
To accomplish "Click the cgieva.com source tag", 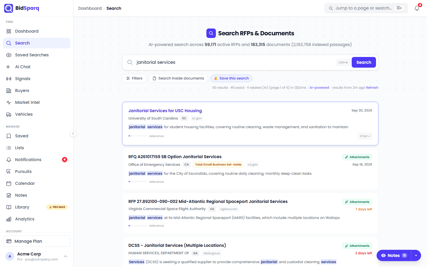I will click(x=229, y=209).
